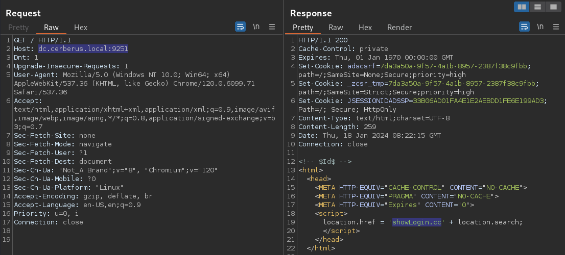Open the Response panel hamburger menu
Image resolution: width=565 pixels, height=255 pixels.
[x=556, y=27]
